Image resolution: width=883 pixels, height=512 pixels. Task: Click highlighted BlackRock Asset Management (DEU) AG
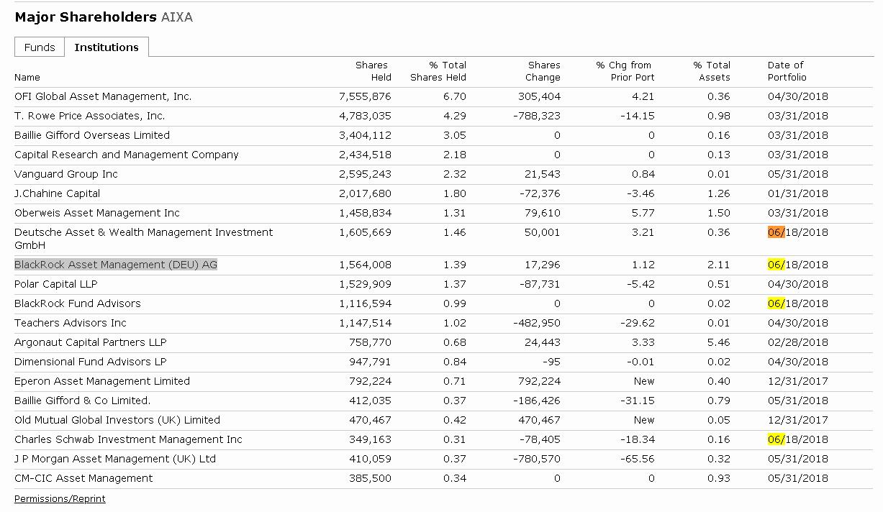116,265
